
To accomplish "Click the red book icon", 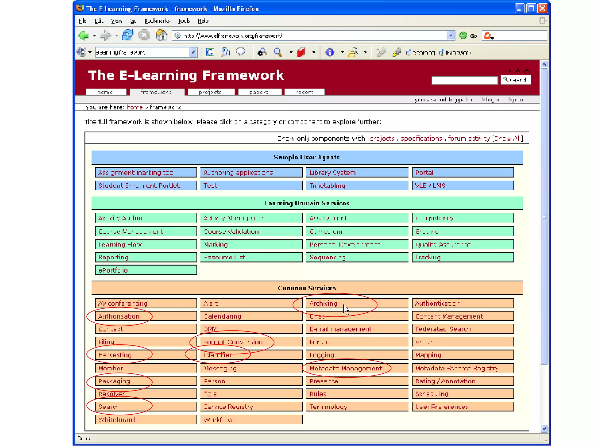I will [x=301, y=52].
